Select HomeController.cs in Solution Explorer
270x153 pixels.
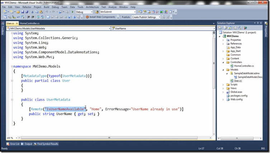point(244,66)
